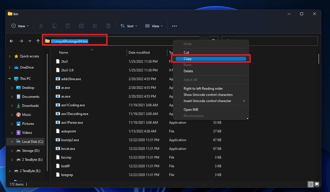This screenshot has width=330, height=192.
Task: Choose Copy in context menu
Action: (x=211, y=58)
